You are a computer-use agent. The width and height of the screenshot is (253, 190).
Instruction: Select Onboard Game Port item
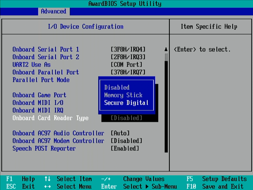click(x=40, y=95)
